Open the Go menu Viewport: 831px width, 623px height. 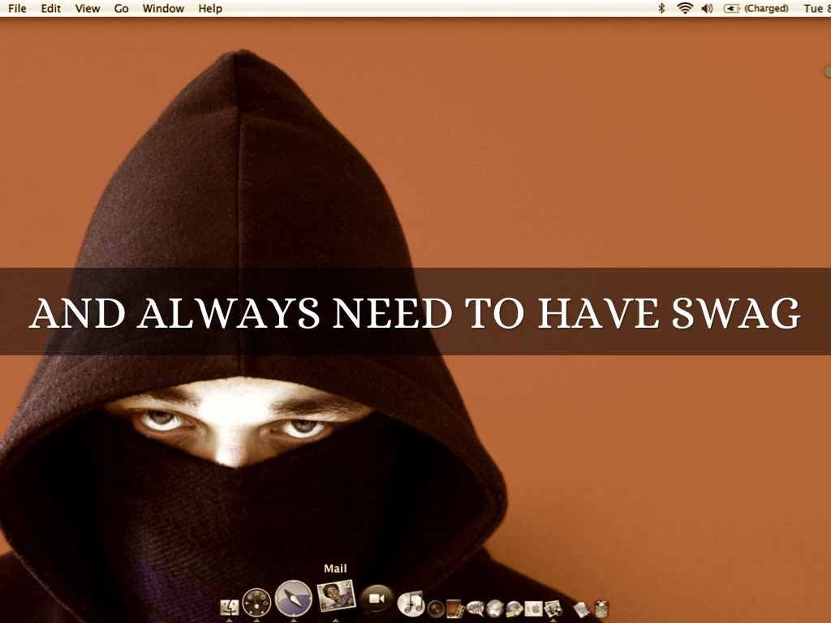[121, 8]
